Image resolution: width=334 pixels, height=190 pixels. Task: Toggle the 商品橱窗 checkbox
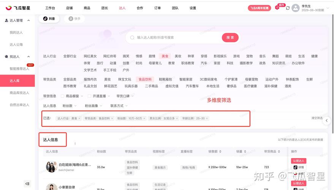62,96
